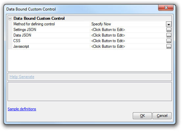Close the Data Bound Custom Control dialog
Screen dimensions: 187x132
pyautogui.click(x=166, y=8)
